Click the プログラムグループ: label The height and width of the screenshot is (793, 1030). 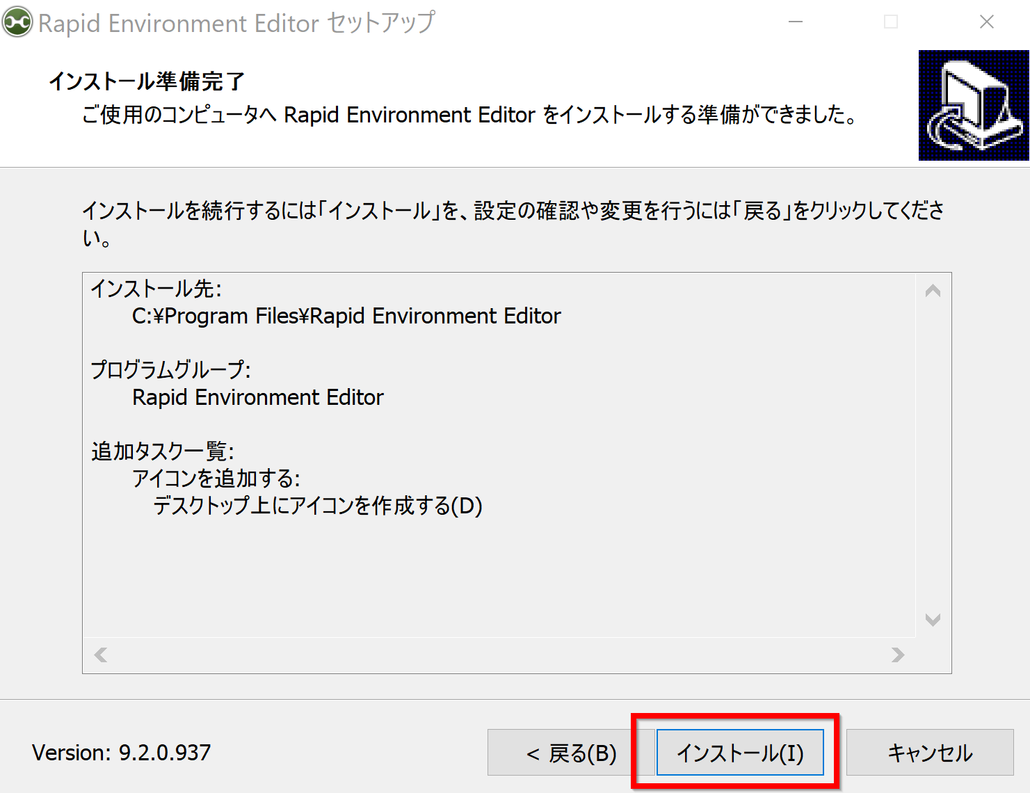171,369
